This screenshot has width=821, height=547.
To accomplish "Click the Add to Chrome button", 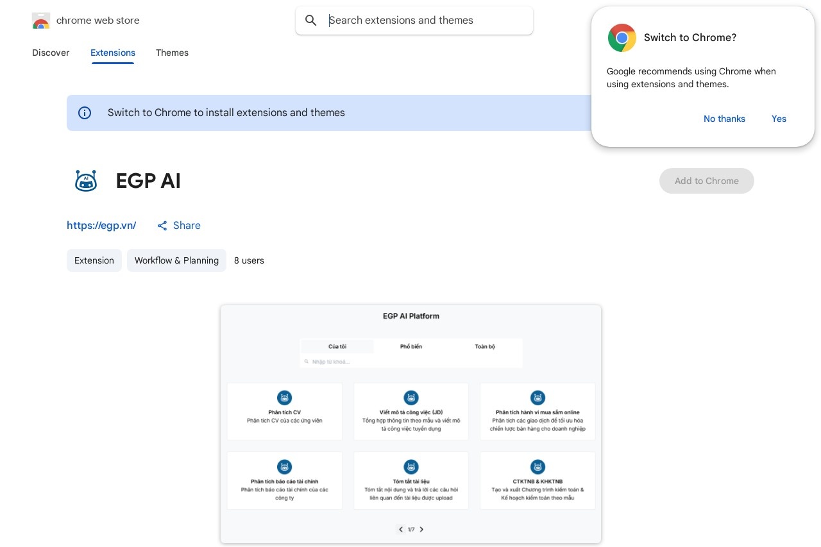I will (x=707, y=181).
